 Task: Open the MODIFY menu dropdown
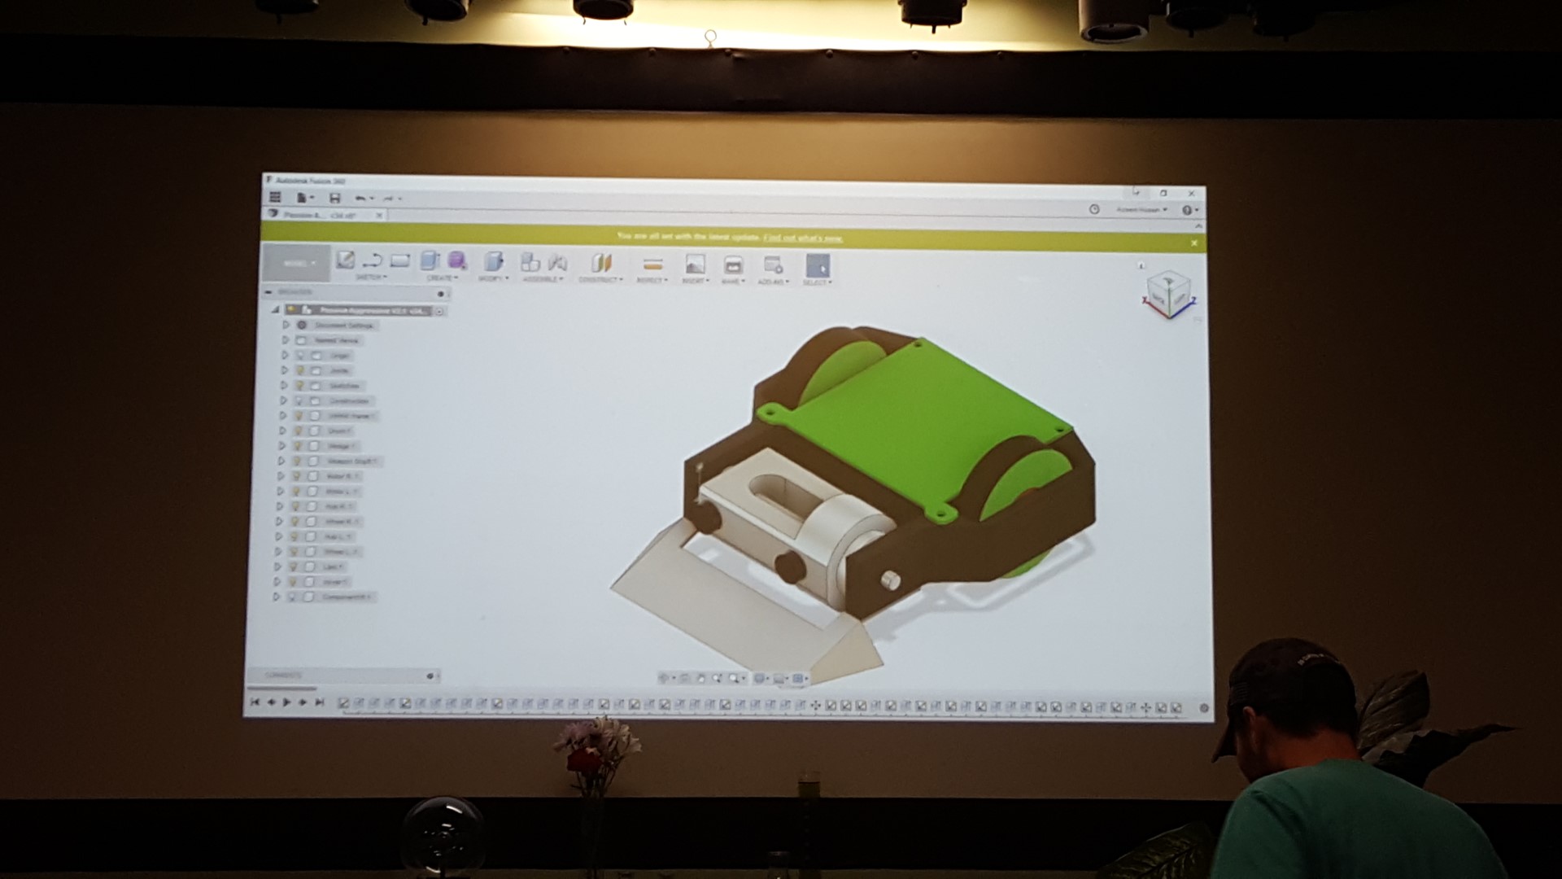coord(493,278)
